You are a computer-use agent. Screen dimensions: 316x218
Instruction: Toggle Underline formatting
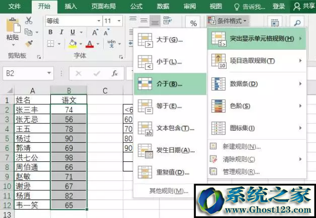73,32
